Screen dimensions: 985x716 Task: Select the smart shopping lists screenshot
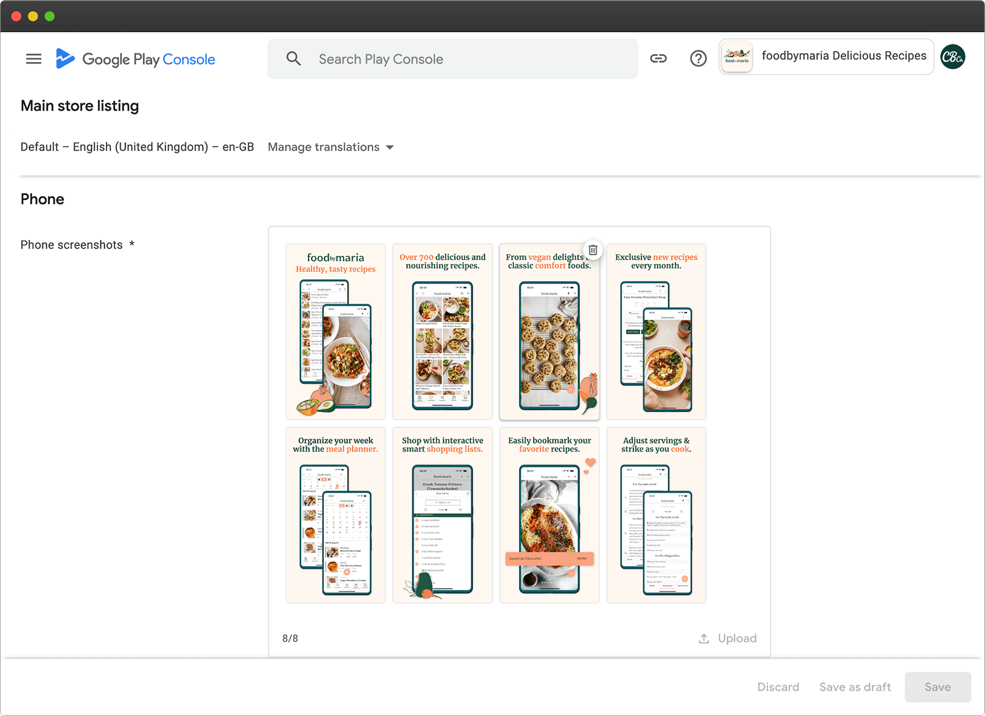point(443,515)
